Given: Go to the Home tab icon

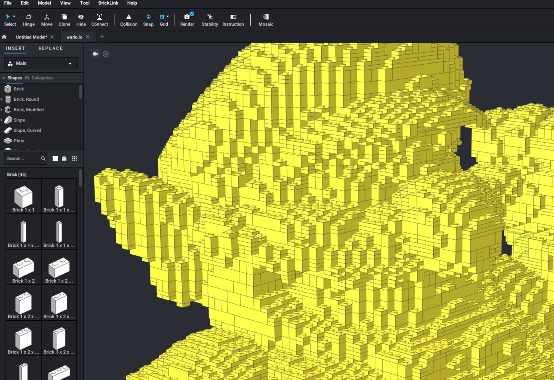Looking at the screenshot, I should pyautogui.click(x=4, y=37).
